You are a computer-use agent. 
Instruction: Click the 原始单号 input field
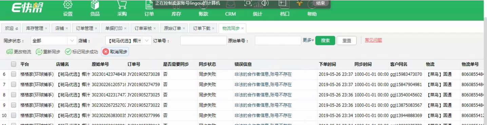(x=278, y=41)
